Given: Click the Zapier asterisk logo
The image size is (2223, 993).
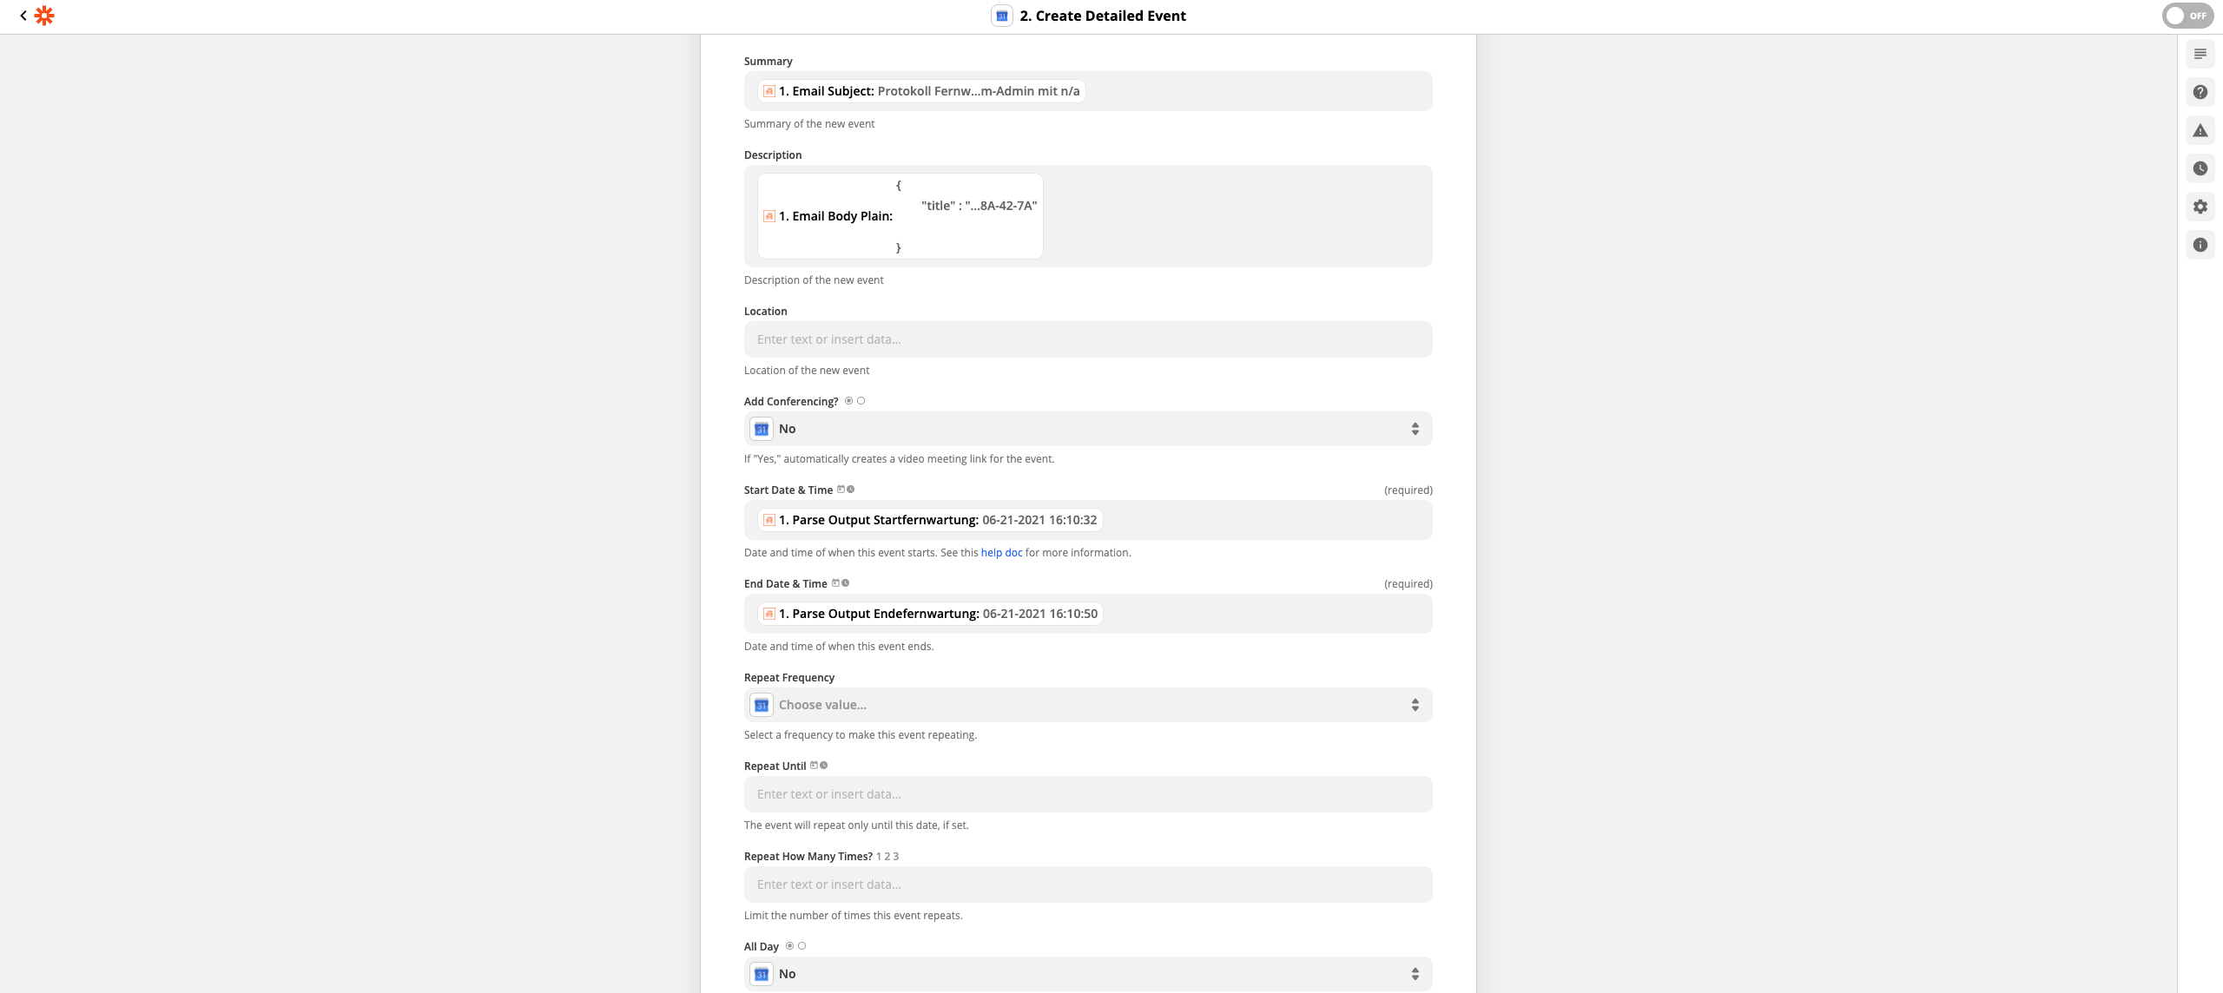Looking at the screenshot, I should (44, 16).
